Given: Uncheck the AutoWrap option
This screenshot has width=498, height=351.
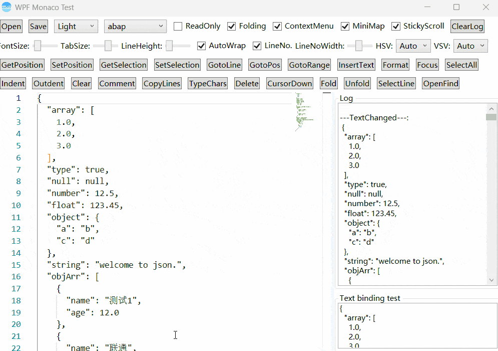Looking at the screenshot, I should [202, 46].
